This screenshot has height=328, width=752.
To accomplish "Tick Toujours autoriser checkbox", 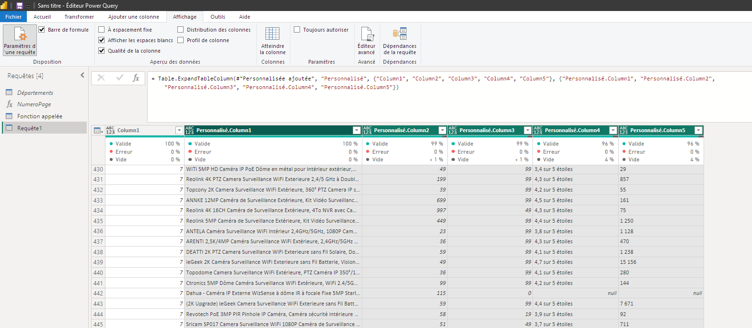I will click(x=297, y=30).
